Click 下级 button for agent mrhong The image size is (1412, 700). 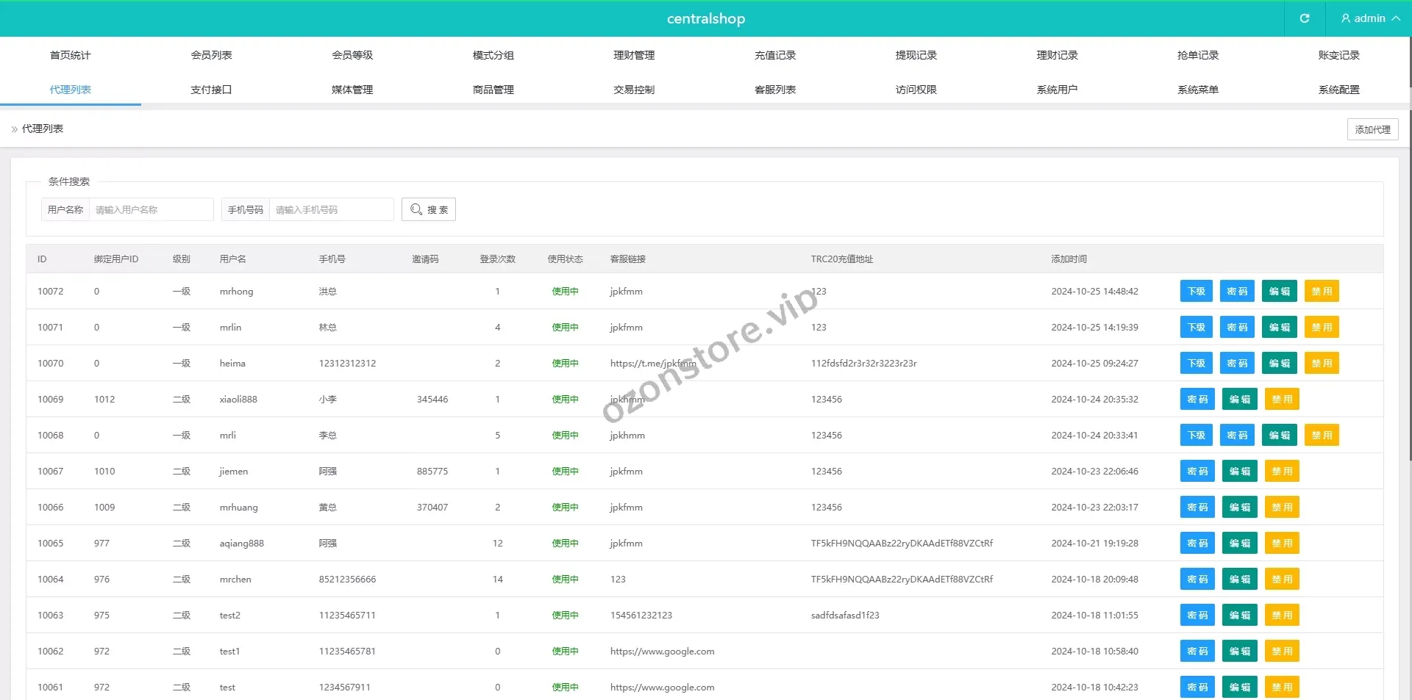(1197, 292)
